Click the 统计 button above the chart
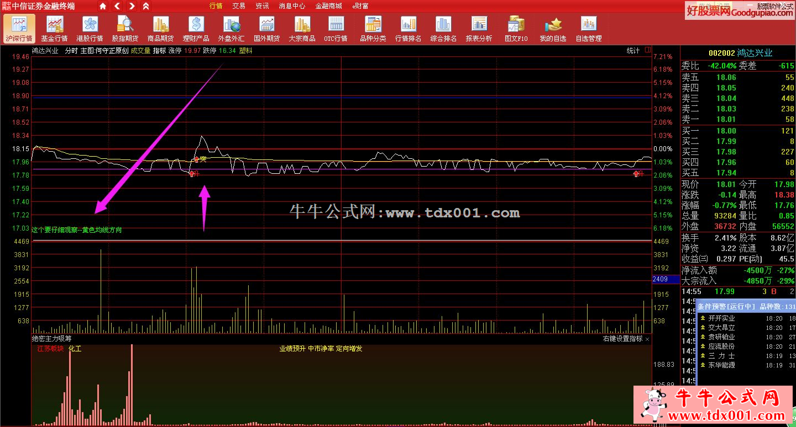This screenshot has width=796, height=427. pos(633,50)
